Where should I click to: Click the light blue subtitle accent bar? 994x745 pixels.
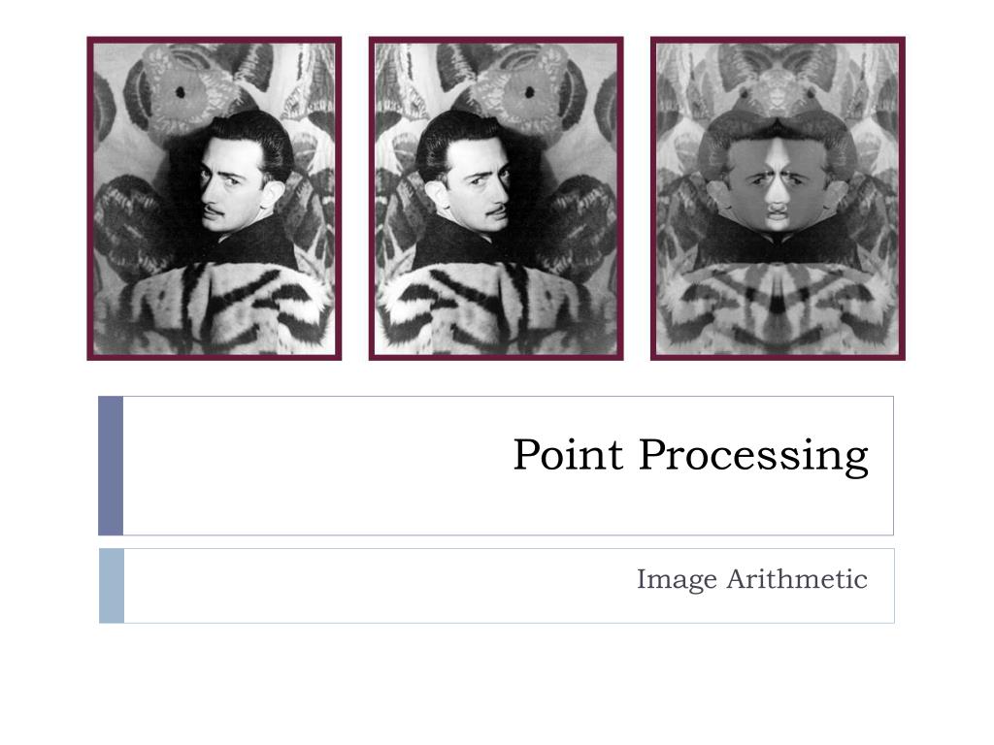[112, 586]
